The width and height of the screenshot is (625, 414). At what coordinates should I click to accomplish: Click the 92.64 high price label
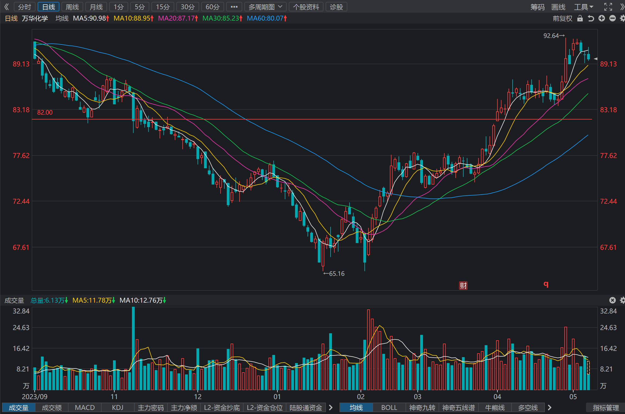tap(554, 36)
